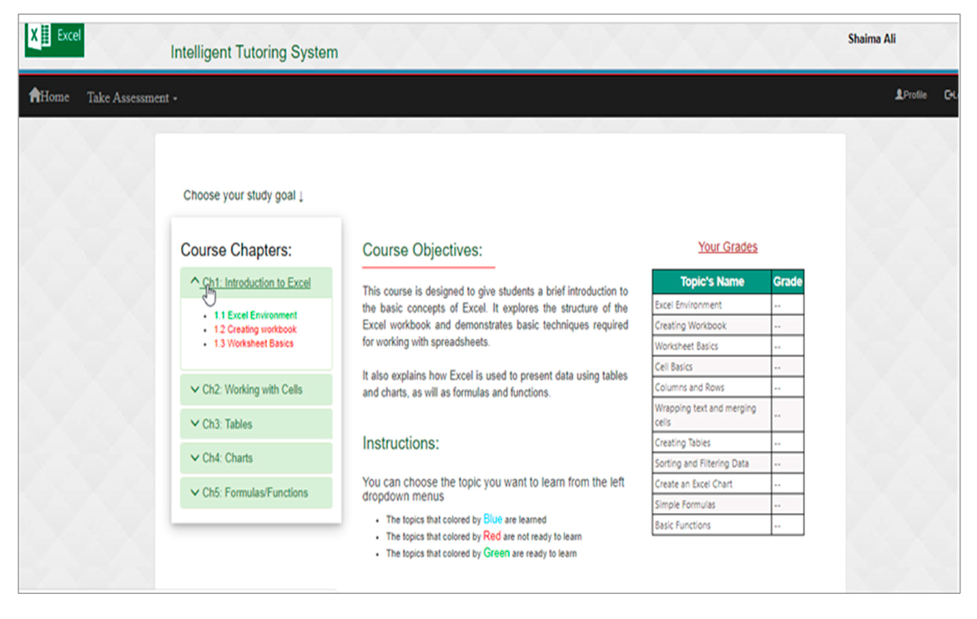This screenshot has width=977, height=619.
Task: Expand Ch2: Working with Cells
Action: tap(252, 390)
